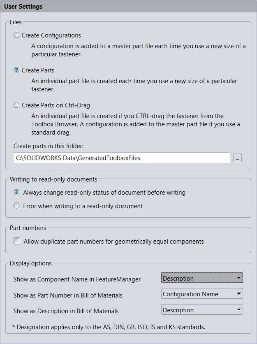Image resolution: width=257 pixels, height=344 pixels.
Task: Open the Description in Bill of Materials dropdown
Action: pyautogui.click(x=202, y=309)
